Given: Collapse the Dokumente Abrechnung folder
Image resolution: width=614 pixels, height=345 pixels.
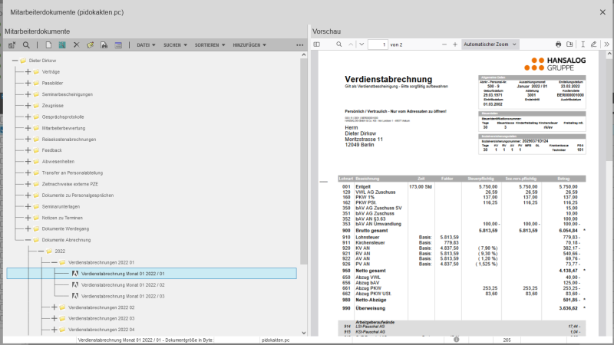Looking at the screenshot, I should coord(28,240).
